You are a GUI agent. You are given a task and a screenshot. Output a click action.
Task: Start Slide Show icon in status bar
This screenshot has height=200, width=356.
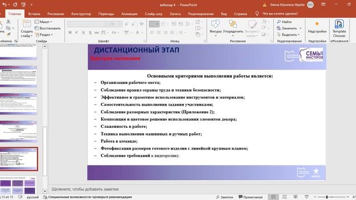(x=306, y=197)
